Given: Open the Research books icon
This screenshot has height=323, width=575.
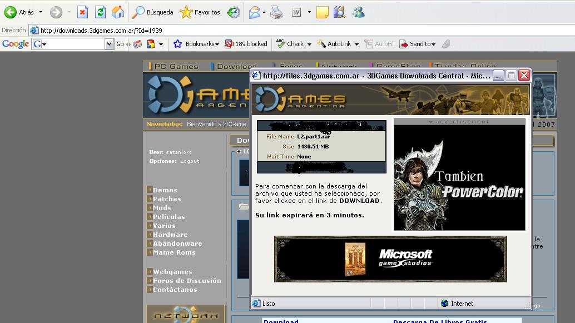Looking at the screenshot, I should pos(340,12).
